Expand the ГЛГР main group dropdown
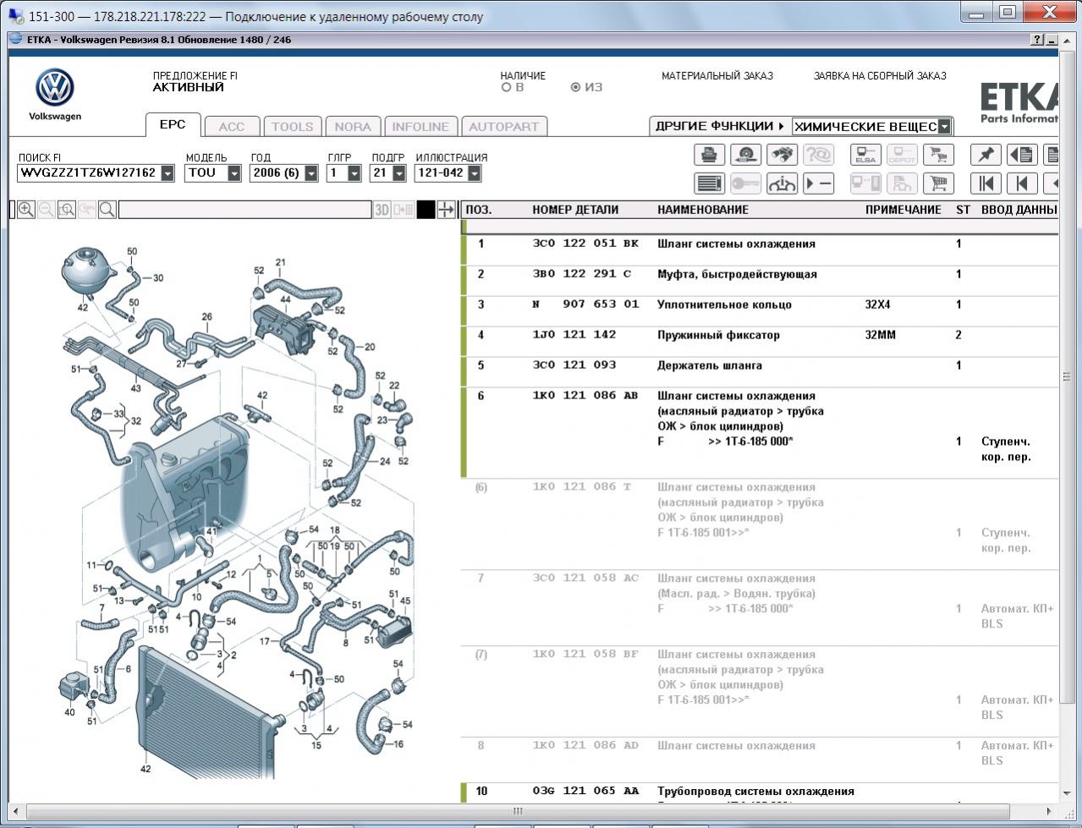Screen dimensions: 1082x828 pyautogui.click(x=354, y=173)
